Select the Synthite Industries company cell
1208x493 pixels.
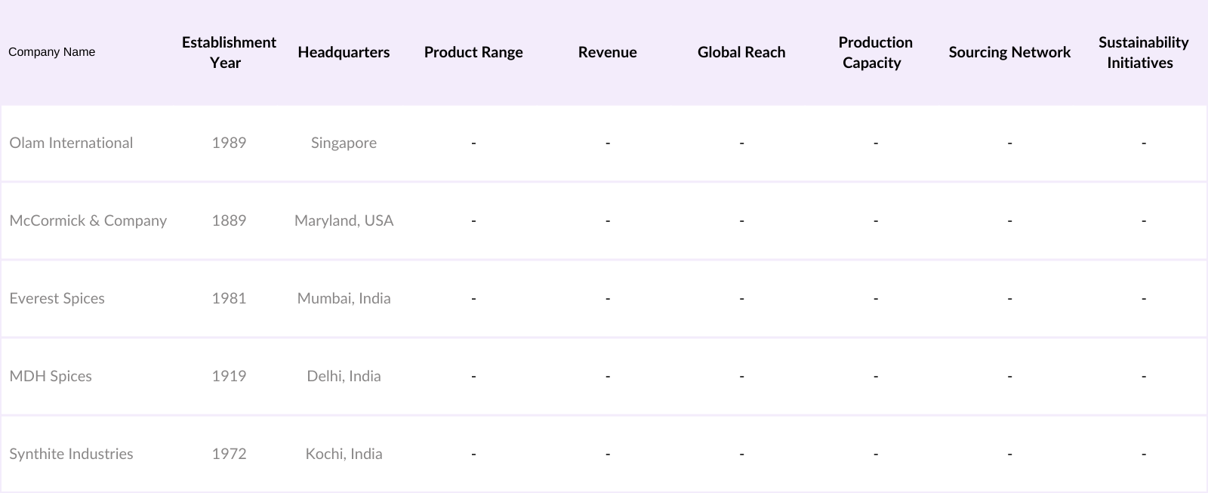[x=71, y=454]
